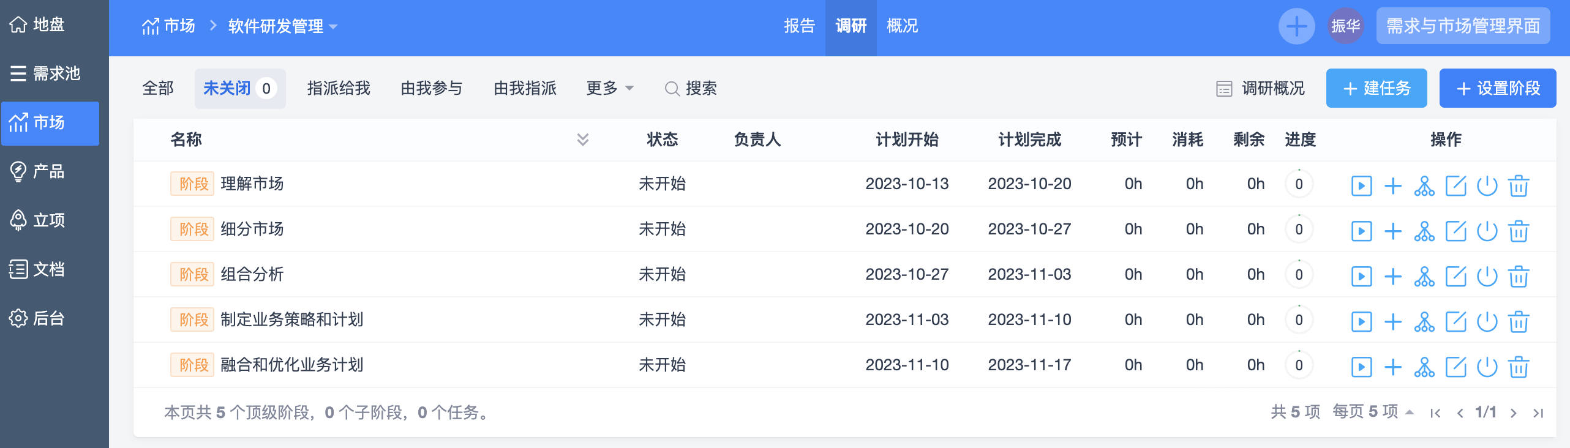Screen dimensions: 1570x448
Task: Click the round plus quick-add icon in header
Action: tap(1296, 26)
